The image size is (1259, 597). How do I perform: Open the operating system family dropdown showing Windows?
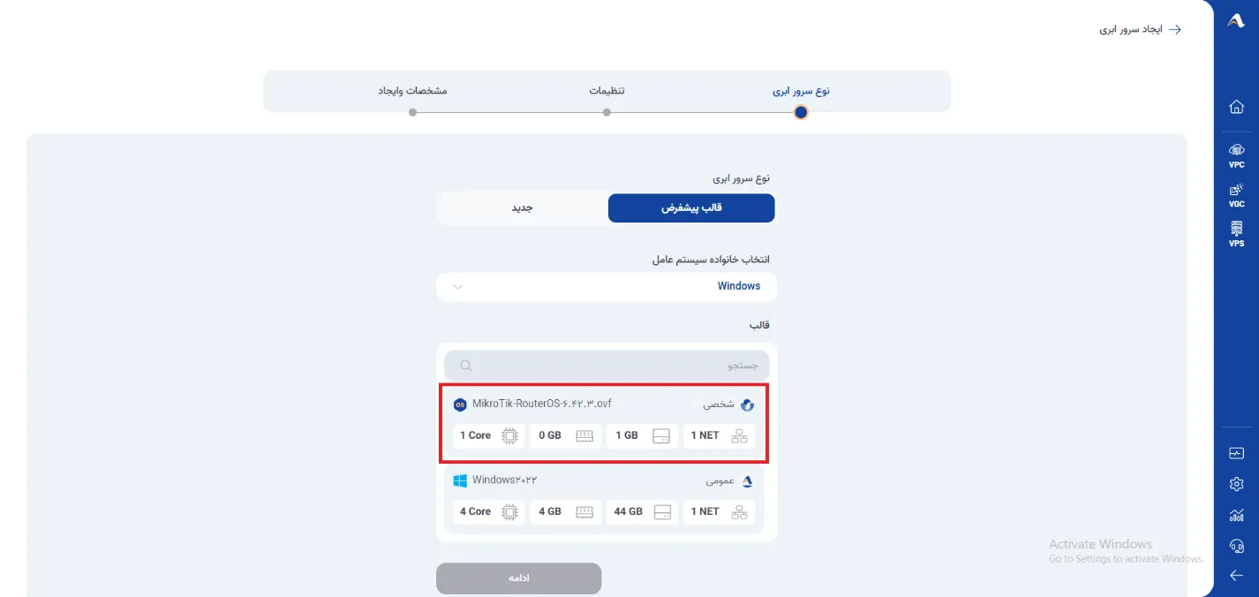tap(607, 286)
